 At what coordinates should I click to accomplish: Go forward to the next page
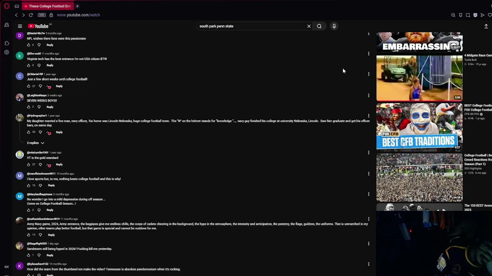pyautogui.click(x=23, y=15)
